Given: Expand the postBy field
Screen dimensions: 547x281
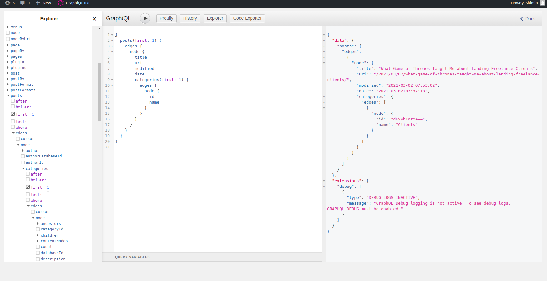Looking at the screenshot, I should (x=8, y=79).
